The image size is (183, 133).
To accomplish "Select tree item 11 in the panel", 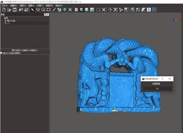I will [9, 23].
